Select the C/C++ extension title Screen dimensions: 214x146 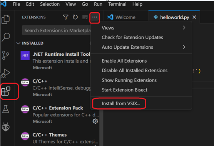click(40, 81)
